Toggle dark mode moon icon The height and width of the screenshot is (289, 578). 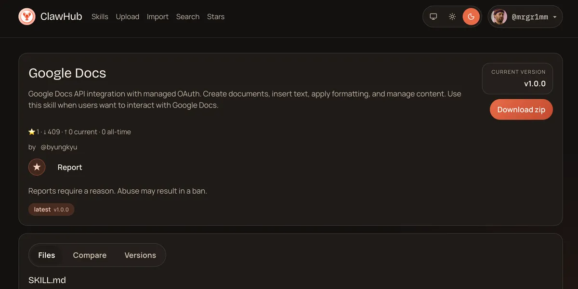point(471,17)
